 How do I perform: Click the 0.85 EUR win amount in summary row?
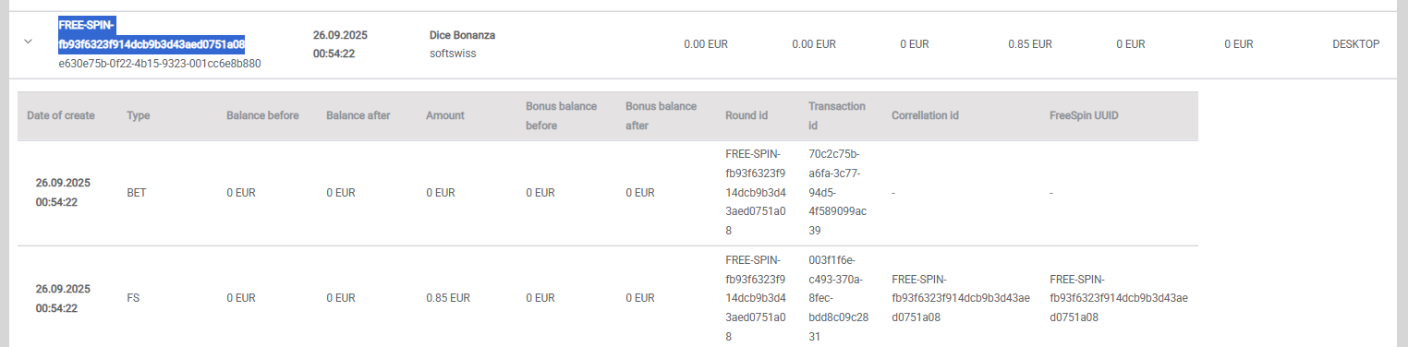coord(1030,43)
